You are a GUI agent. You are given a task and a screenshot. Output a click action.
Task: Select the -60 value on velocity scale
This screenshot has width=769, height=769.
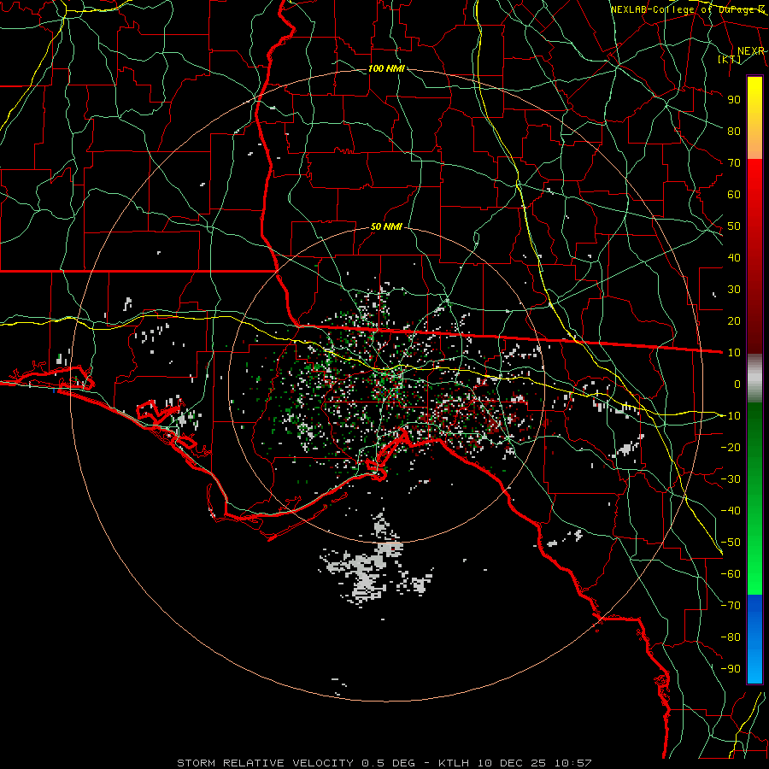[731, 574]
